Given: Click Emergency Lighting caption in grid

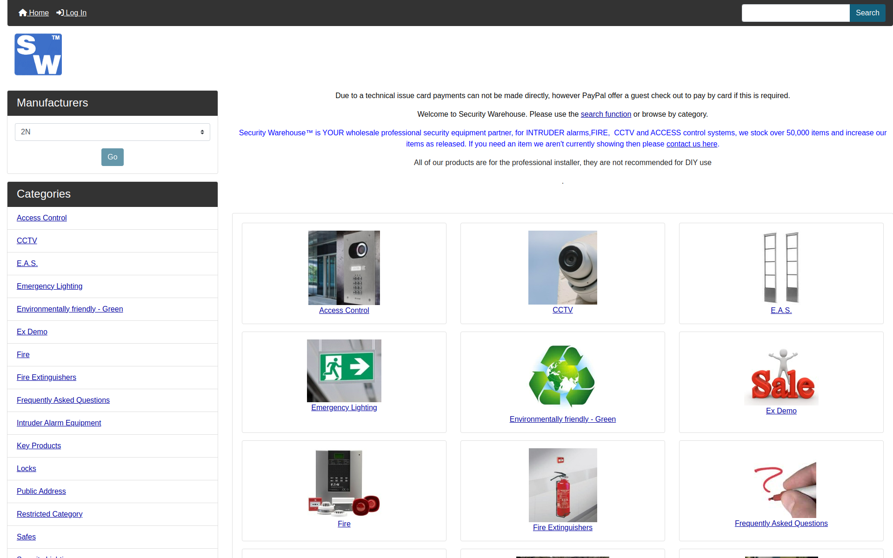Looking at the screenshot, I should coord(344,407).
